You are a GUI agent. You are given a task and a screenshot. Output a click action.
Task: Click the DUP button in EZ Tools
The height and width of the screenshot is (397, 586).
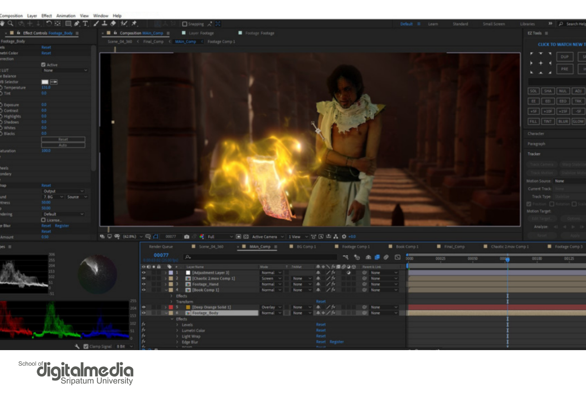(565, 57)
